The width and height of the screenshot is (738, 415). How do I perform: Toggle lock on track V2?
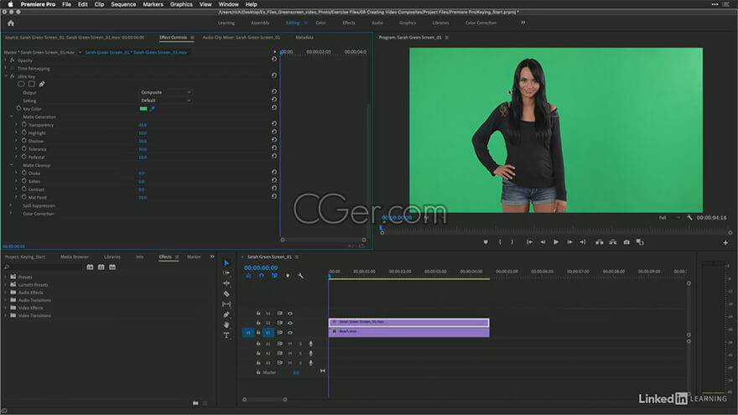(x=258, y=324)
